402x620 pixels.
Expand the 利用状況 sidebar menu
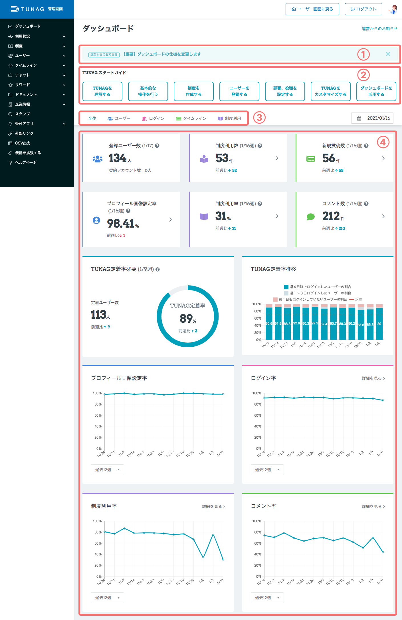(37, 36)
